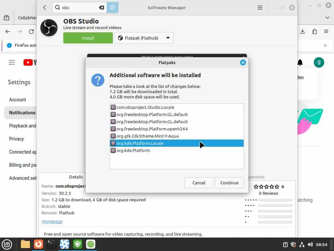The image size is (334, 251).
Task: Go back in Software Manager
Action: pos(44,8)
